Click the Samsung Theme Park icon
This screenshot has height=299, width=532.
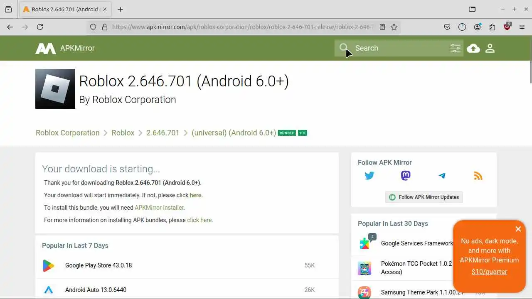pos(365,292)
